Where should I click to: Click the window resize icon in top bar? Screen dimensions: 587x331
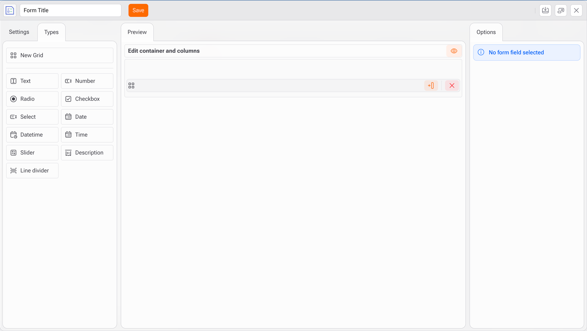tap(561, 10)
